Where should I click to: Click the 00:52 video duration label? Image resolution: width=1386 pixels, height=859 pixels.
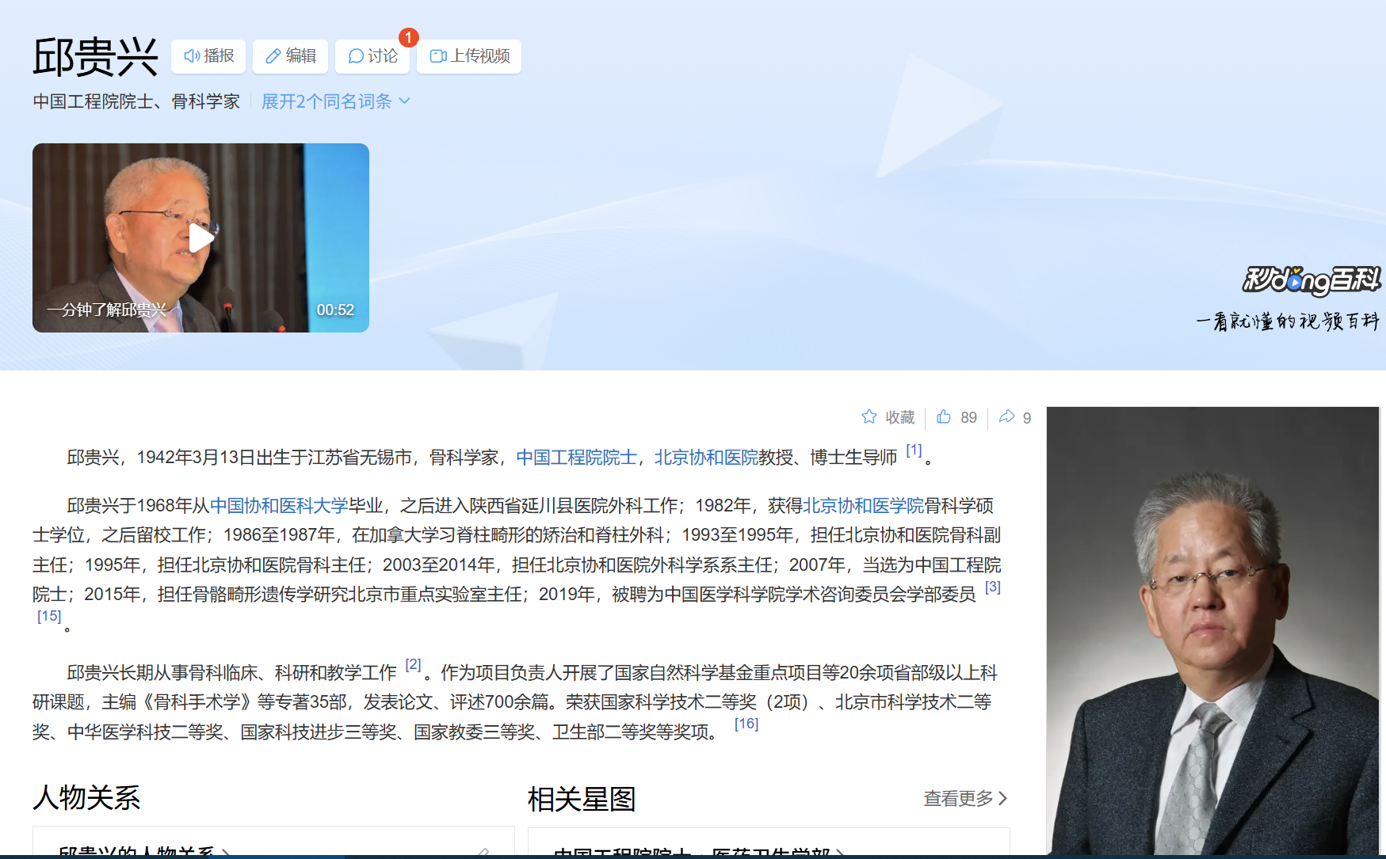[x=335, y=310]
